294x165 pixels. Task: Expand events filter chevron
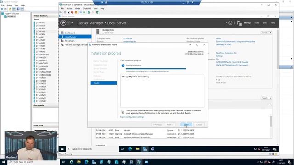269,104
